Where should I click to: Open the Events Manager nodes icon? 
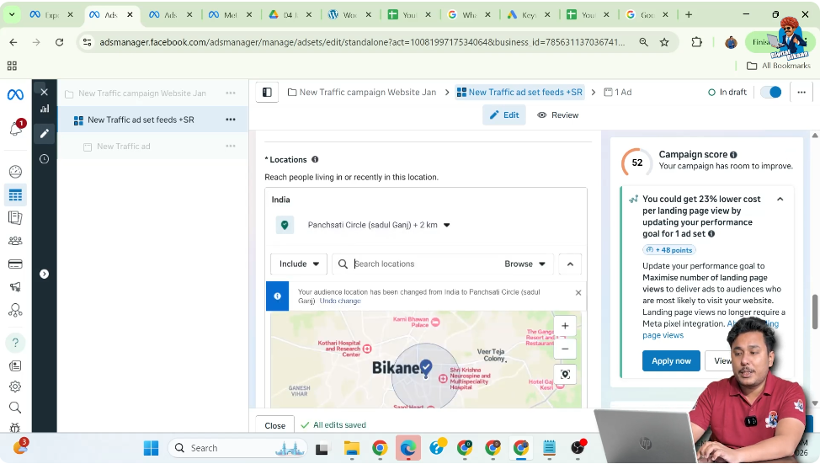click(15, 310)
